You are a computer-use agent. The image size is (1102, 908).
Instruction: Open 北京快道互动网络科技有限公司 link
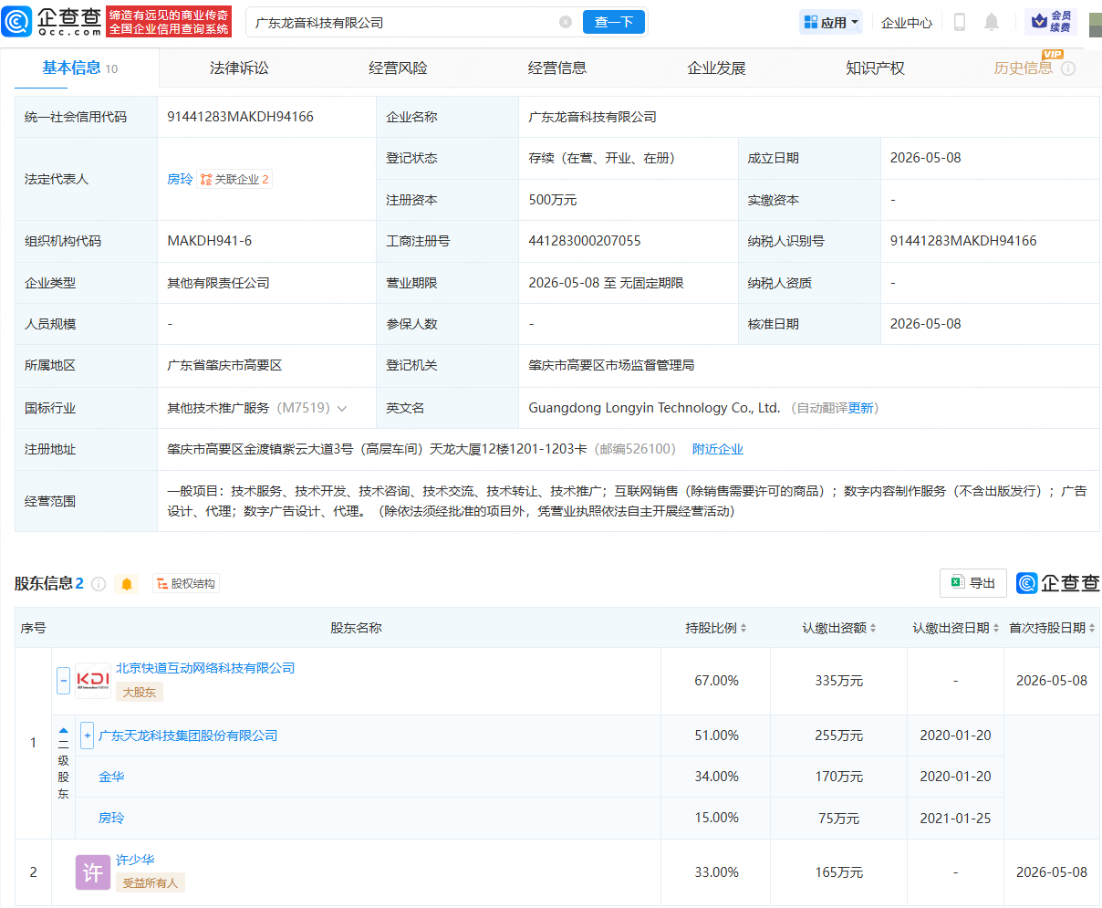(x=205, y=669)
